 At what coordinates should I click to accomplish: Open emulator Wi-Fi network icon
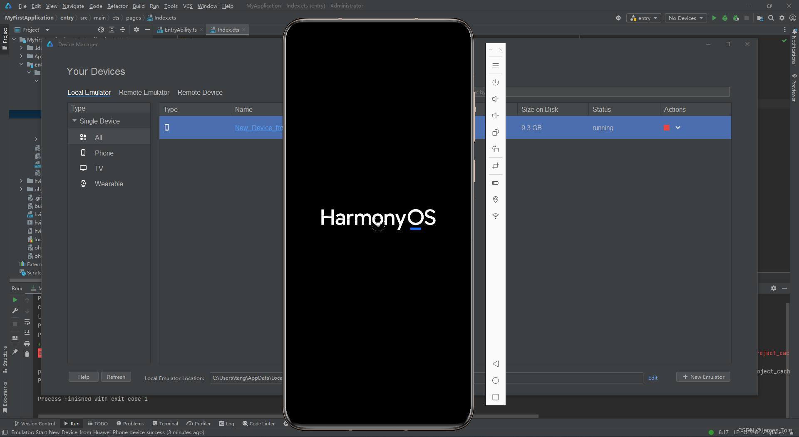(495, 216)
